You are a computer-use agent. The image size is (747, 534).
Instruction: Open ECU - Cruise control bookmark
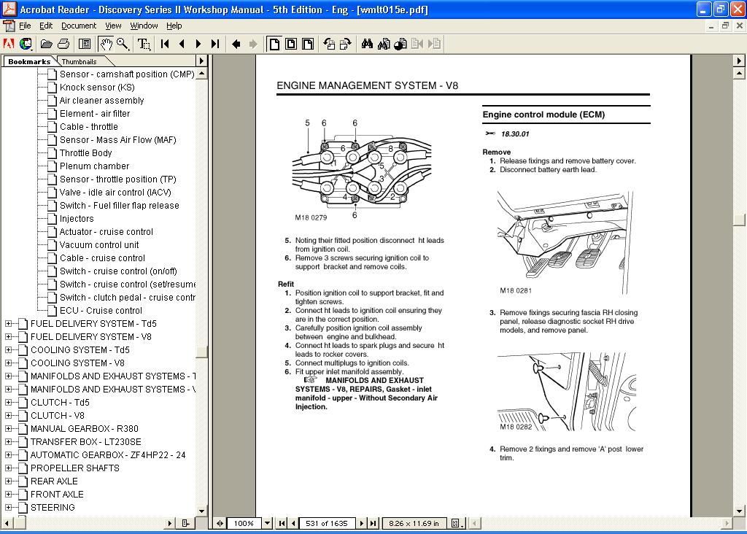click(101, 311)
